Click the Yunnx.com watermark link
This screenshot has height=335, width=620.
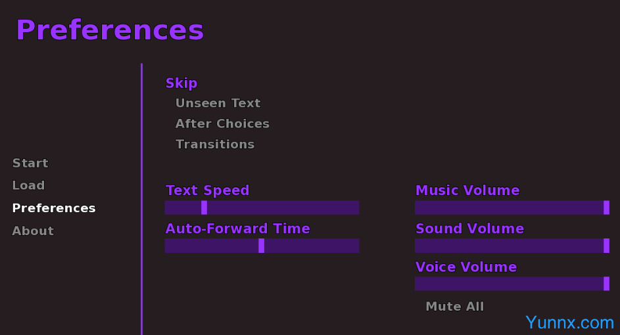[569, 322]
